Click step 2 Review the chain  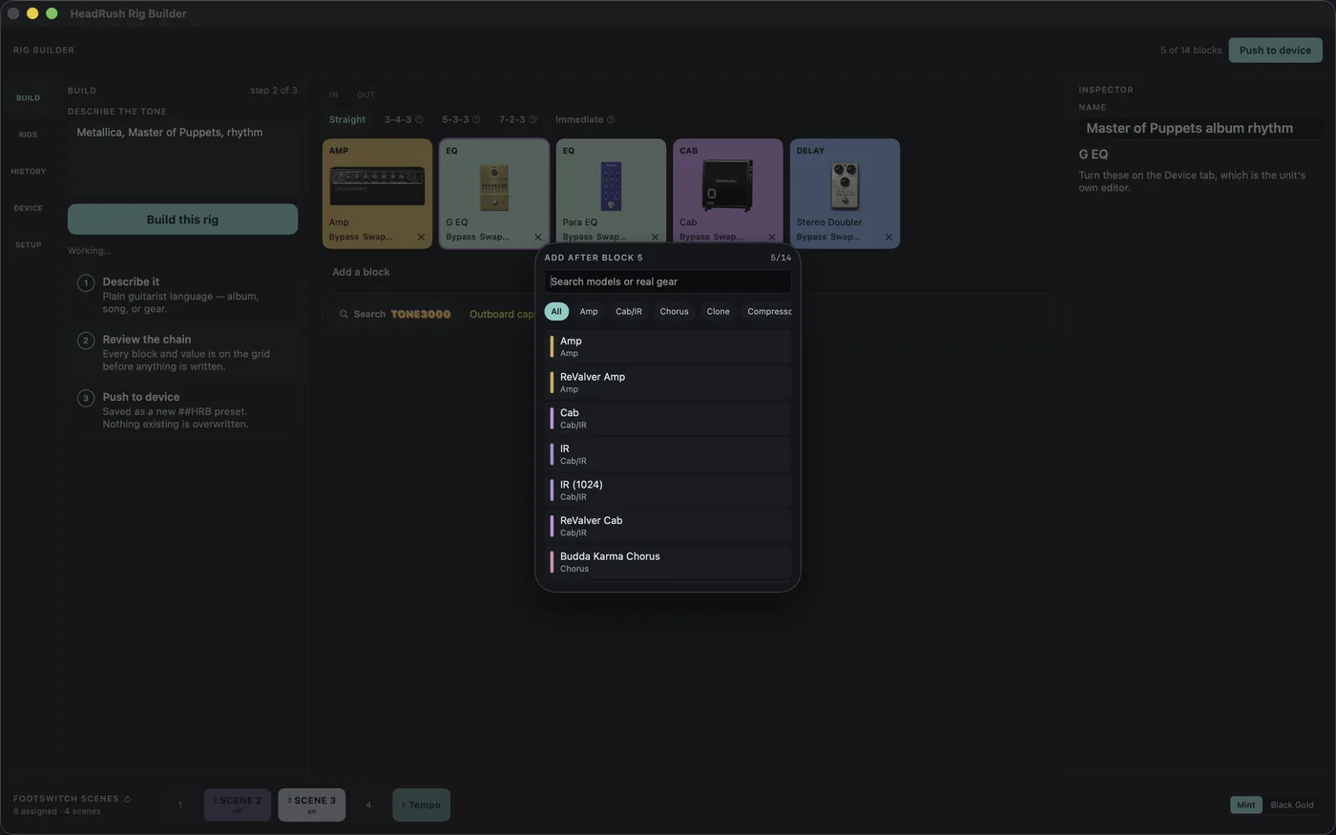point(182,352)
